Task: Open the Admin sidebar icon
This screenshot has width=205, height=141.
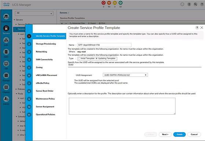Action: click(6, 99)
